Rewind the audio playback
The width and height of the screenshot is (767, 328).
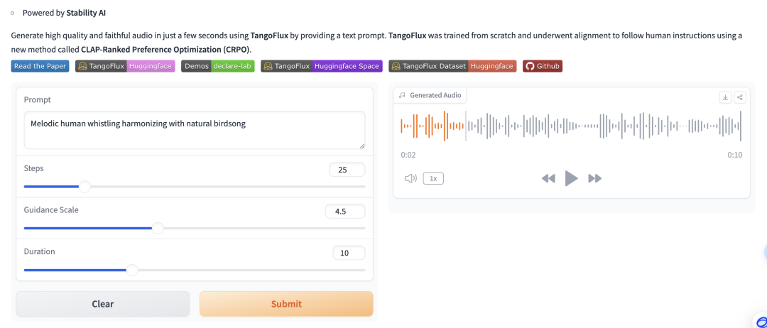[x=548, y=178]
